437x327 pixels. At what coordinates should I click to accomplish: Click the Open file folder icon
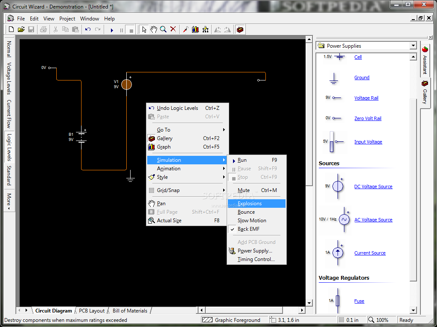tap(21, 29)
